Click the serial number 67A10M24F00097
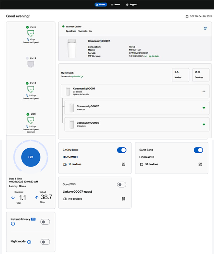The height and width of the screenshot is (254, 214). tap(138, 53)
